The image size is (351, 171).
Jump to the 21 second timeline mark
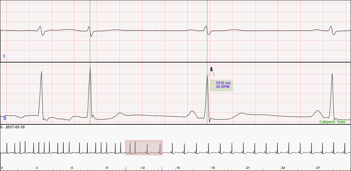coord(248,168)
